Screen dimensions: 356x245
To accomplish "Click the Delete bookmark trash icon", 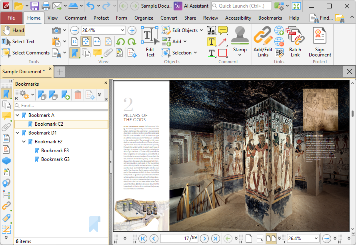I will [x=78, y=95].
